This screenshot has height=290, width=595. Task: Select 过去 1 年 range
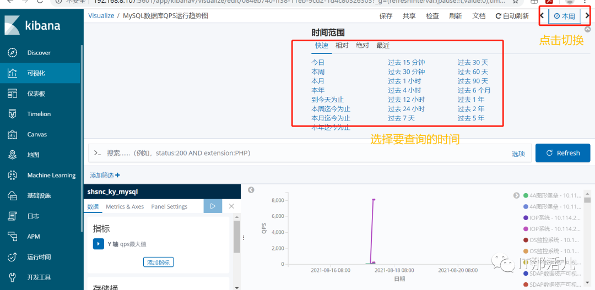[471, 99]
